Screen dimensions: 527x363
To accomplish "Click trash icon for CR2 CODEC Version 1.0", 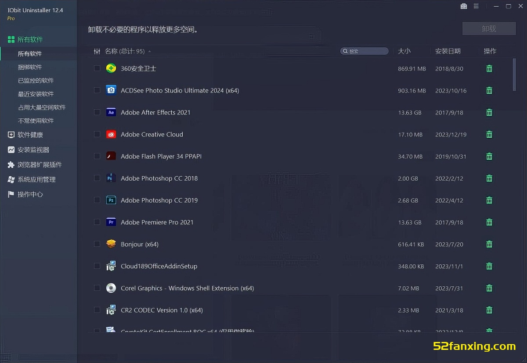I will coord(489,310).
